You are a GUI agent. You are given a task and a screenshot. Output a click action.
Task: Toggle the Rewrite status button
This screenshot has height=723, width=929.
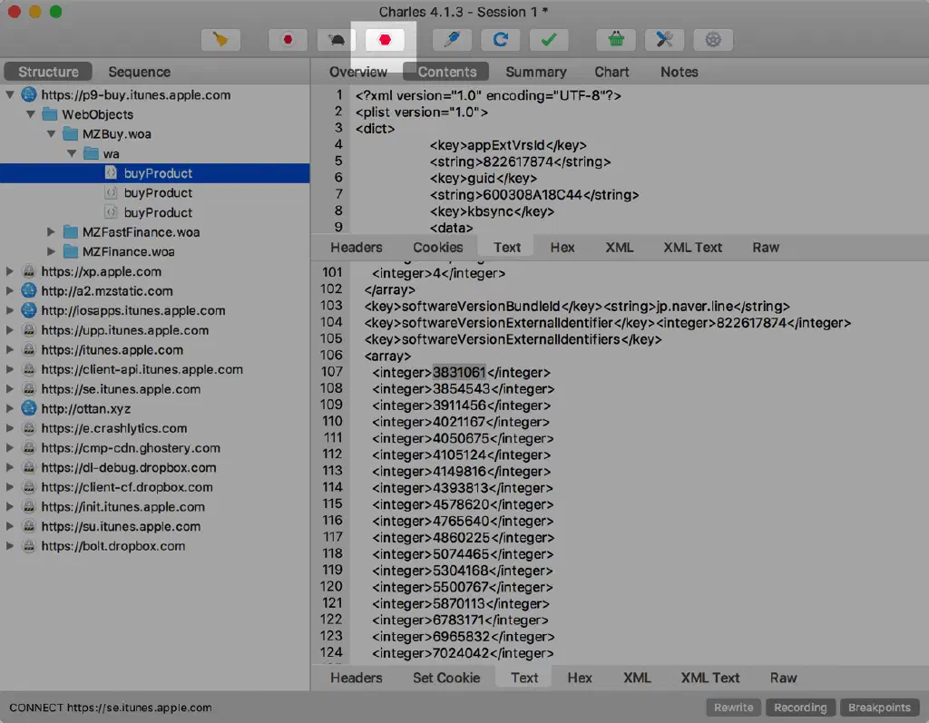733,708
